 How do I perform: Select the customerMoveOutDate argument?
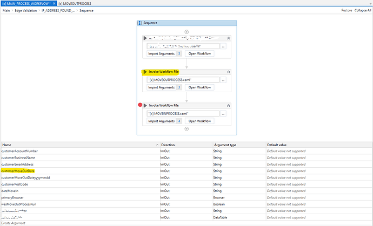point(18,171)
